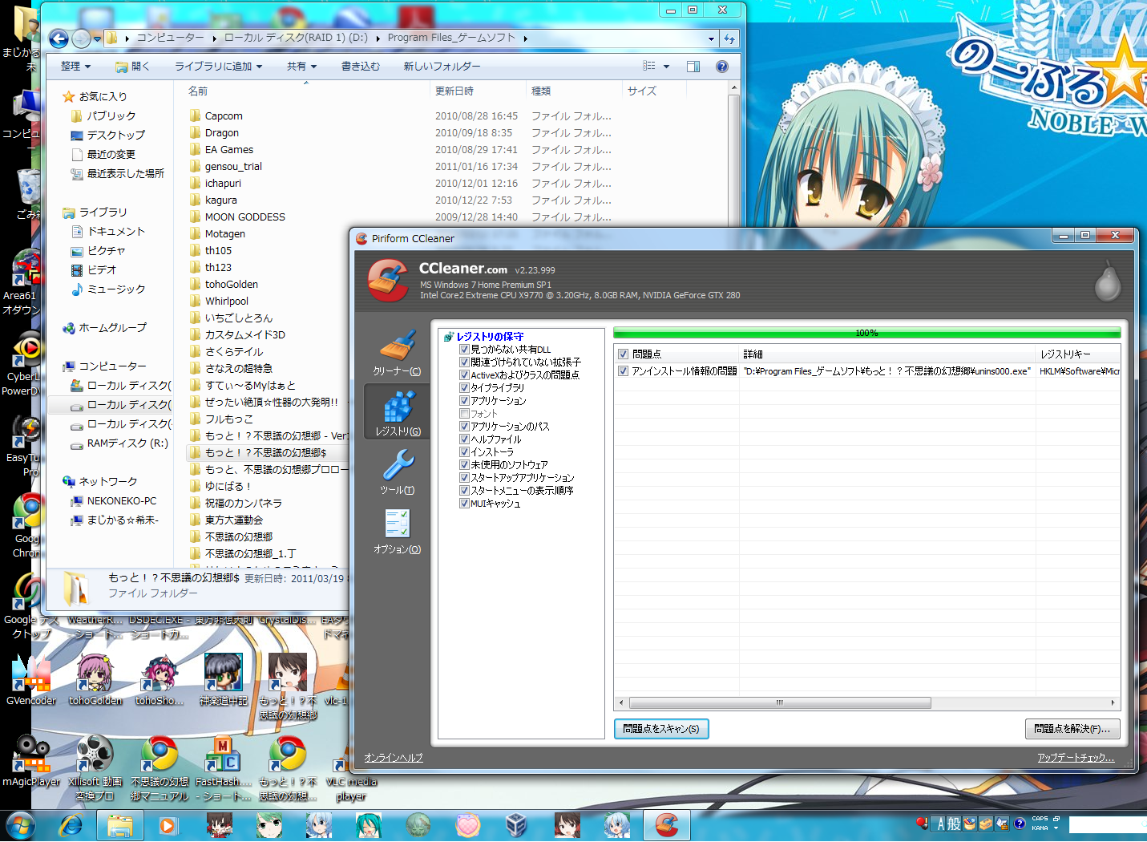Open the CCleaner Tools section
The height and width of the screenshot is (842, 1147).
[398, 472]
